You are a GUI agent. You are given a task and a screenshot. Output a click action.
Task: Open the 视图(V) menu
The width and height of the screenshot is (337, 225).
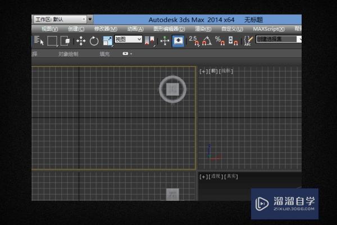point(49,29)
